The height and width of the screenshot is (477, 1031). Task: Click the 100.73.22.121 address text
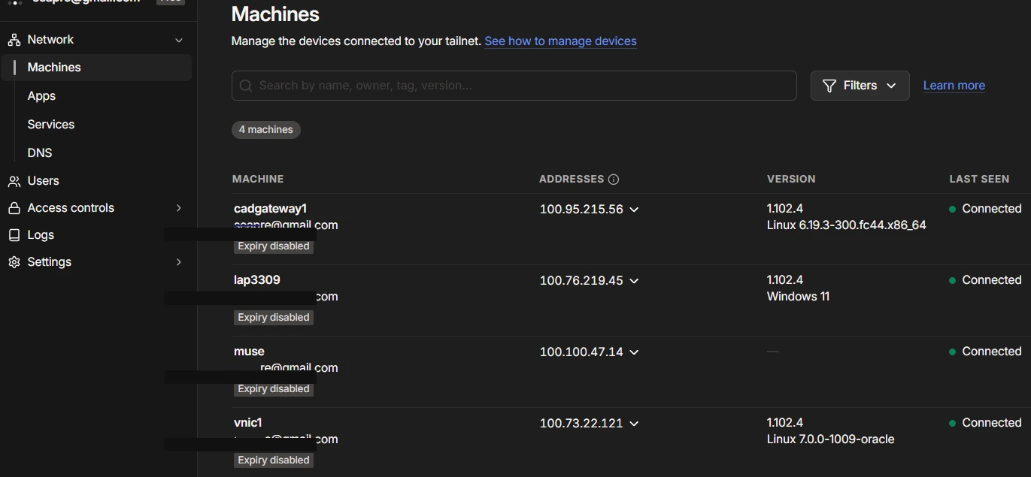coord(581,424)
